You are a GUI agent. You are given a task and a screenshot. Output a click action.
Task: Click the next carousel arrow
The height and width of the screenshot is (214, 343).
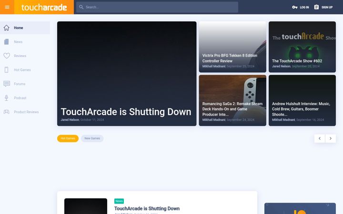click(x=331, y=138)
